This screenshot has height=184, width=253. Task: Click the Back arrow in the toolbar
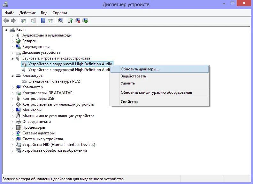[x=6, y=21]
